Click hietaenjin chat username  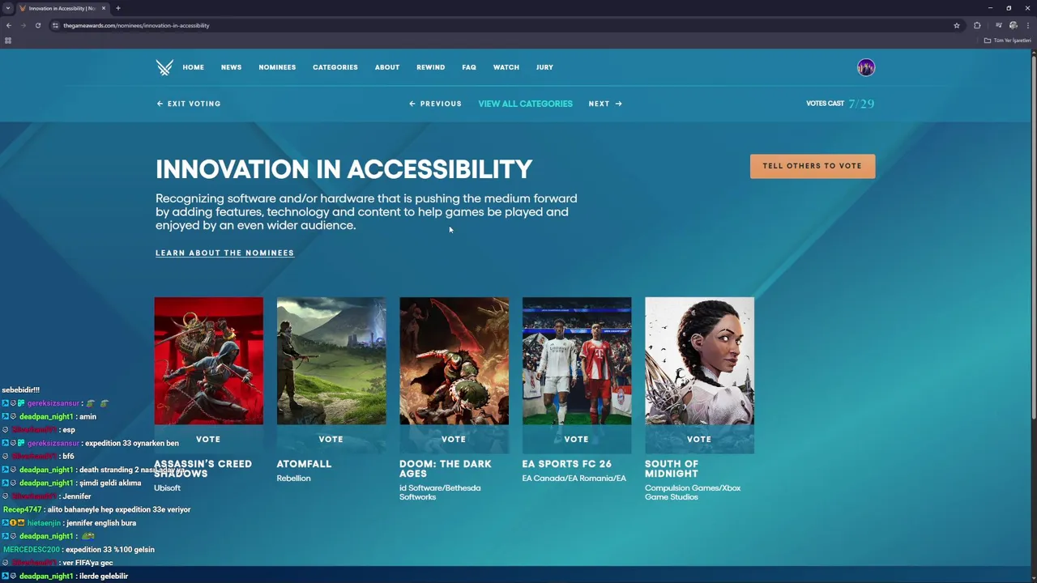pos(44,523)
